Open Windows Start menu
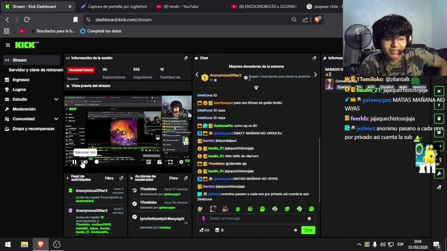Image resolution: width=447 pixels, height=251 pixels. 8,244
